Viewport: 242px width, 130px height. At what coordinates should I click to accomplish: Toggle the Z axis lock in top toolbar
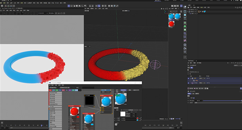[x=11, y=6]
